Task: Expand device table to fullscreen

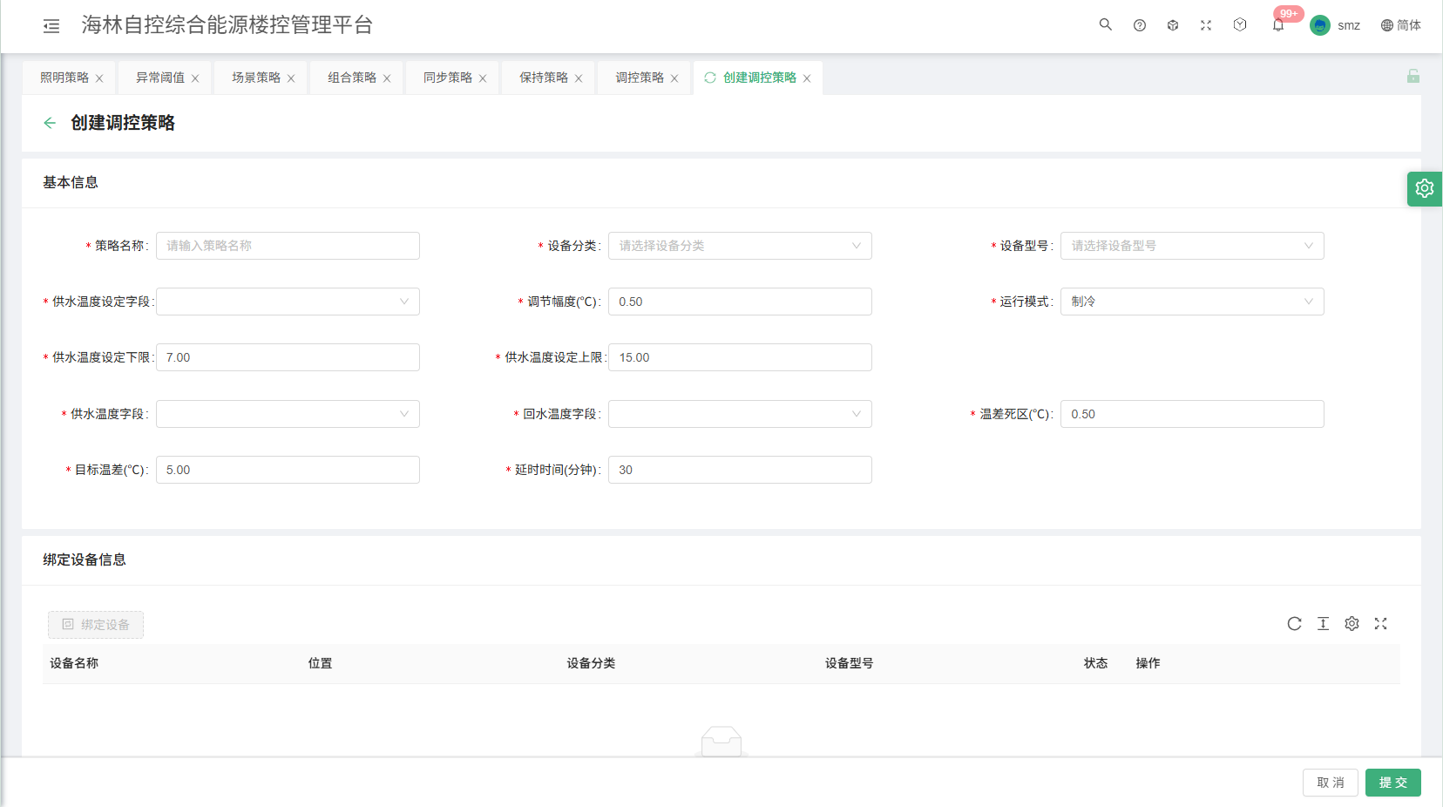Action: (x=1380, y=624)
